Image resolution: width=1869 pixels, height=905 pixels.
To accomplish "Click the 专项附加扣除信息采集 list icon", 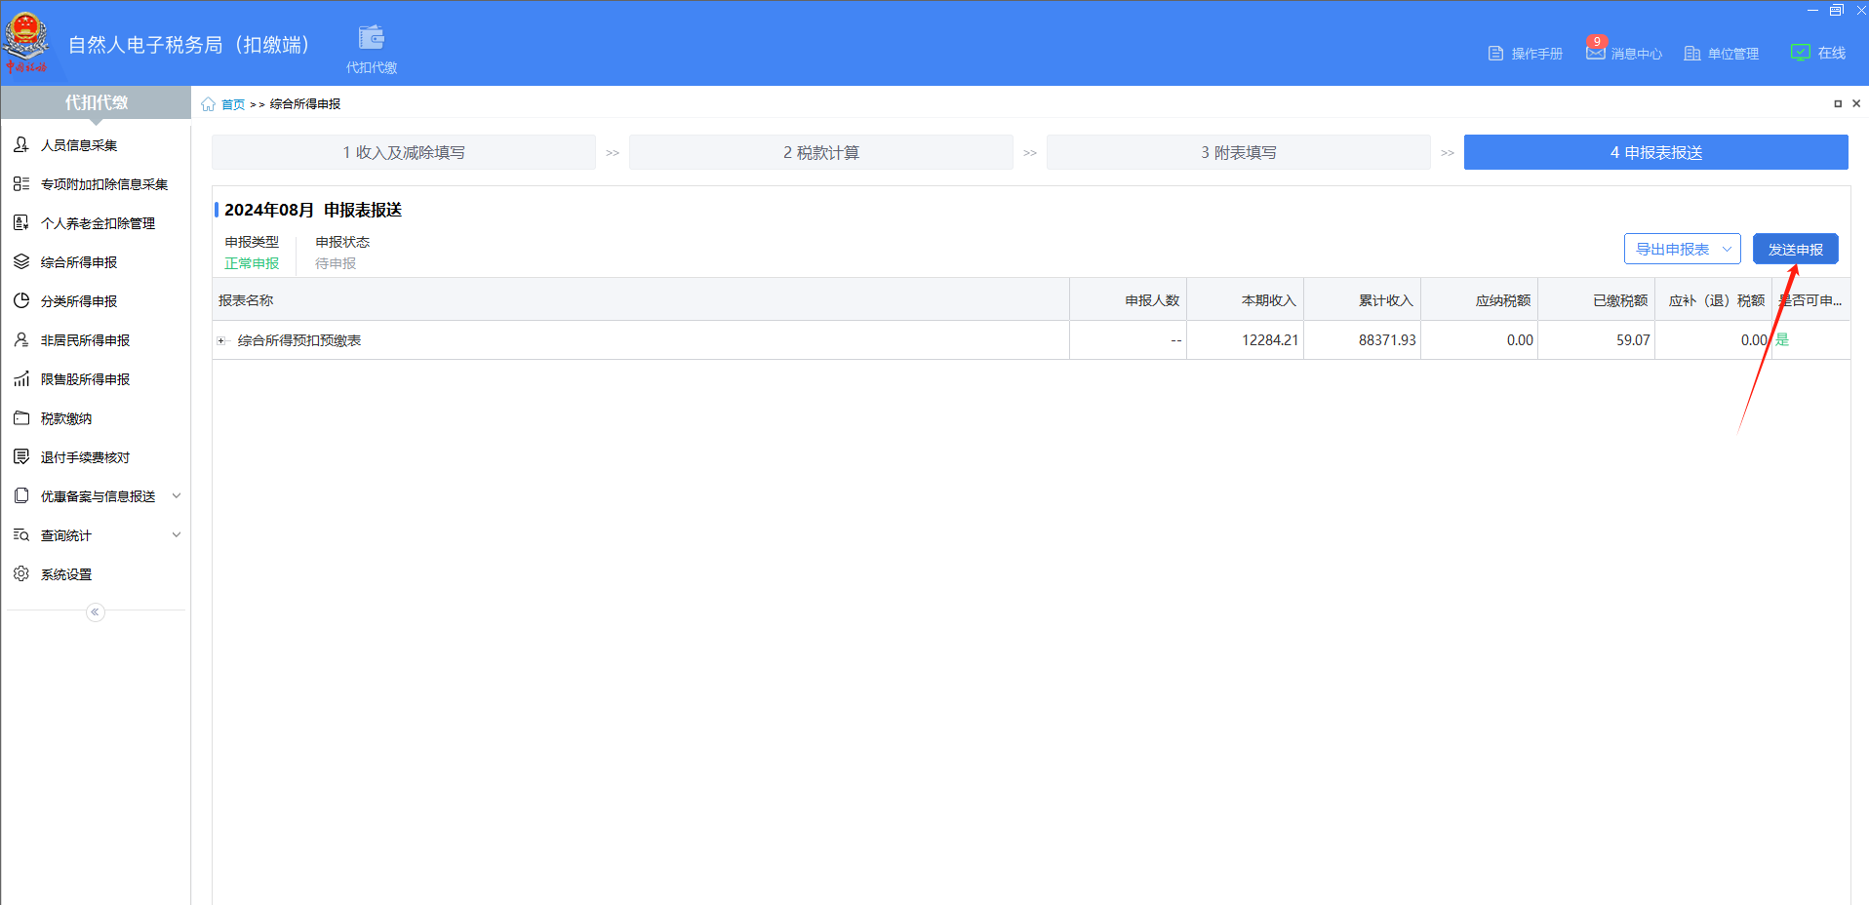I will coord(21,183).
